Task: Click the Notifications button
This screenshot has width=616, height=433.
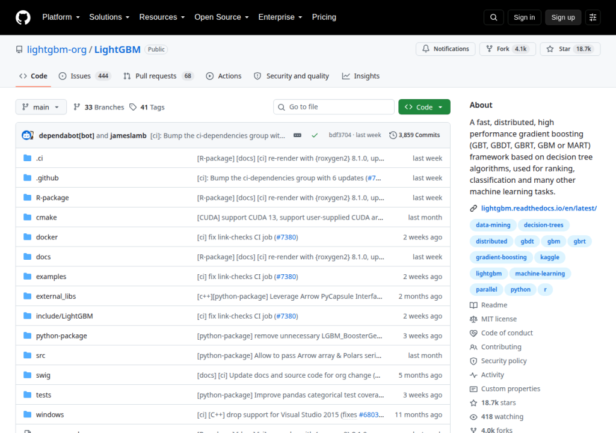Action: point(446,49)
